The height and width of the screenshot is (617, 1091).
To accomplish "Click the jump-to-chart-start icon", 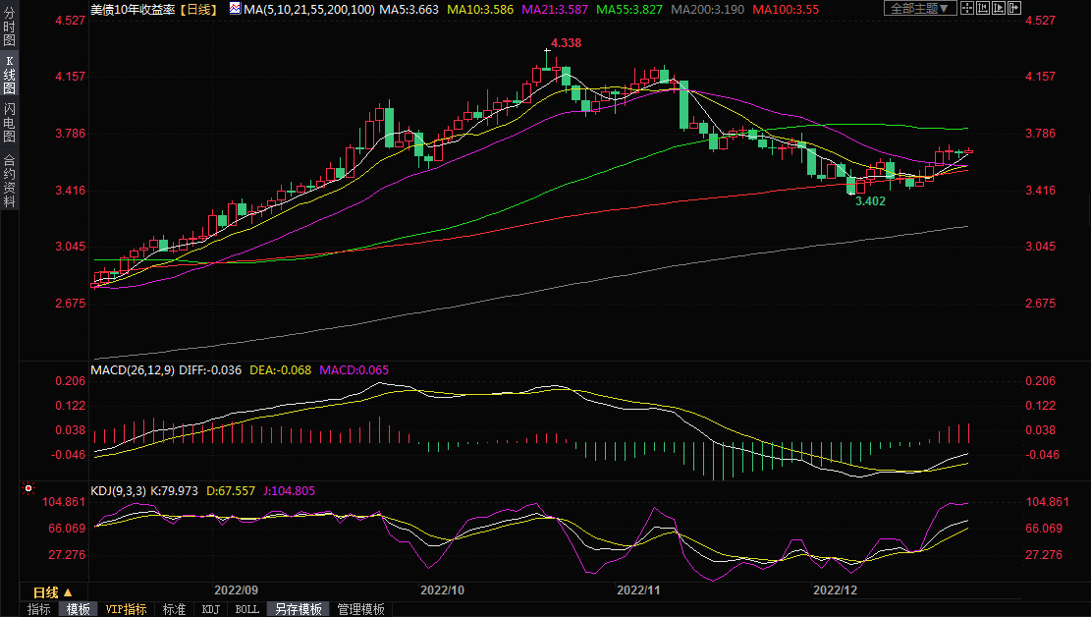I will [x=985, y=9].
